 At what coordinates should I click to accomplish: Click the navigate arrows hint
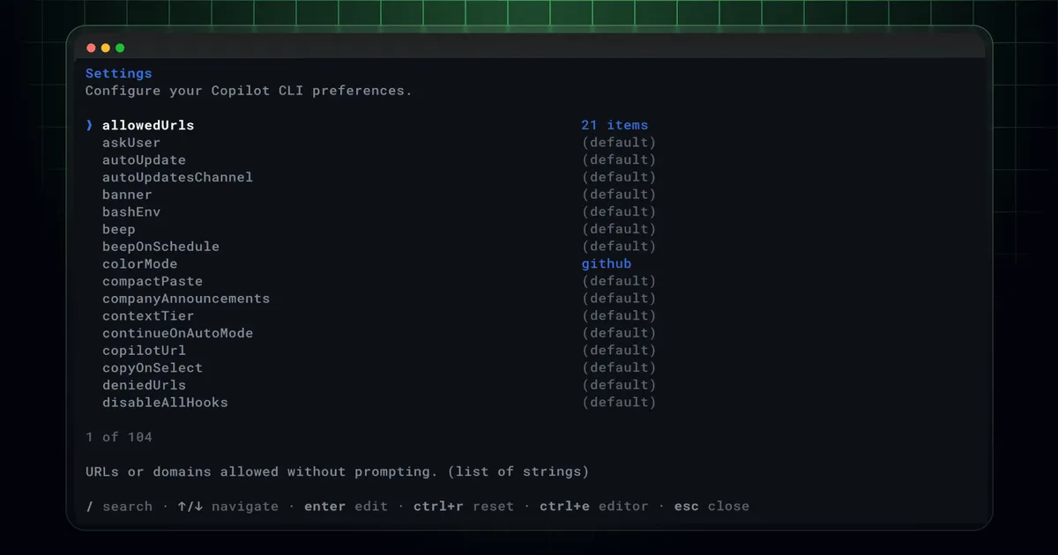click(x=227, y=507)
